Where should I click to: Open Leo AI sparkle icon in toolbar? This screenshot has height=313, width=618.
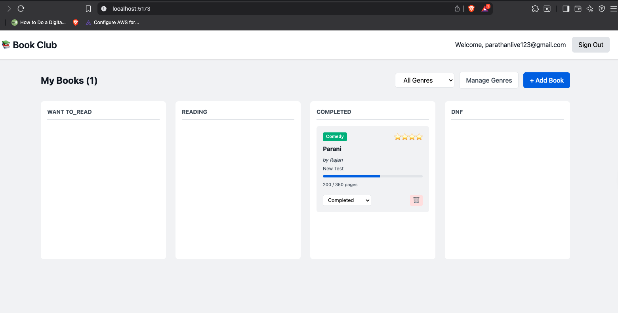coord(590,9)
